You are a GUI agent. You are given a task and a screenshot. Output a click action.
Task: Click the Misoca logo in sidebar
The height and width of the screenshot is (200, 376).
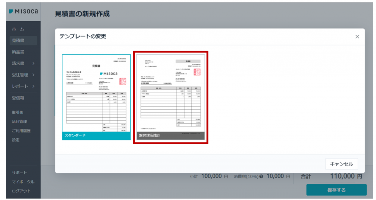(23, 11)
